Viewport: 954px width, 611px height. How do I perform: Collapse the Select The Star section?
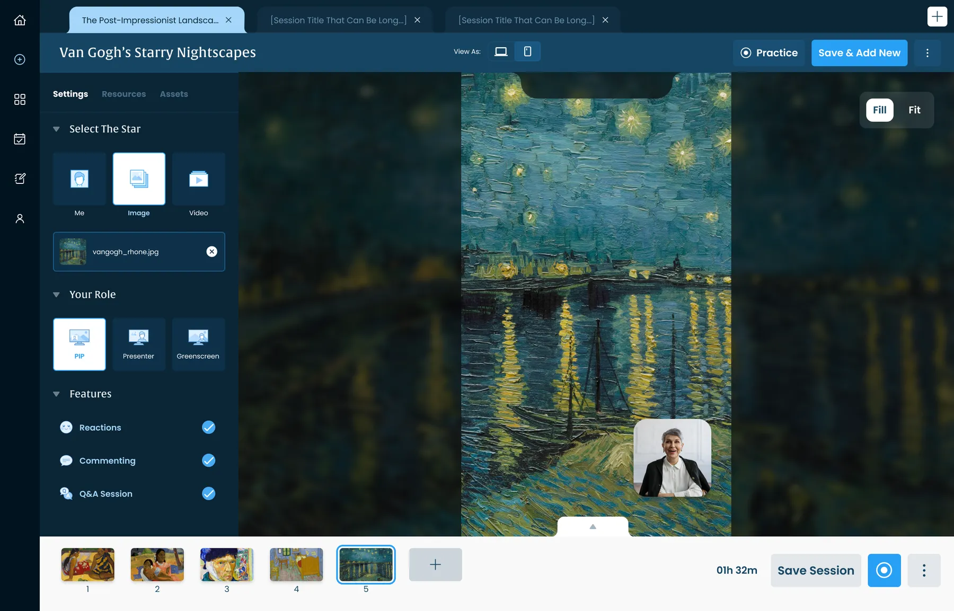click(x=56, y=129)
